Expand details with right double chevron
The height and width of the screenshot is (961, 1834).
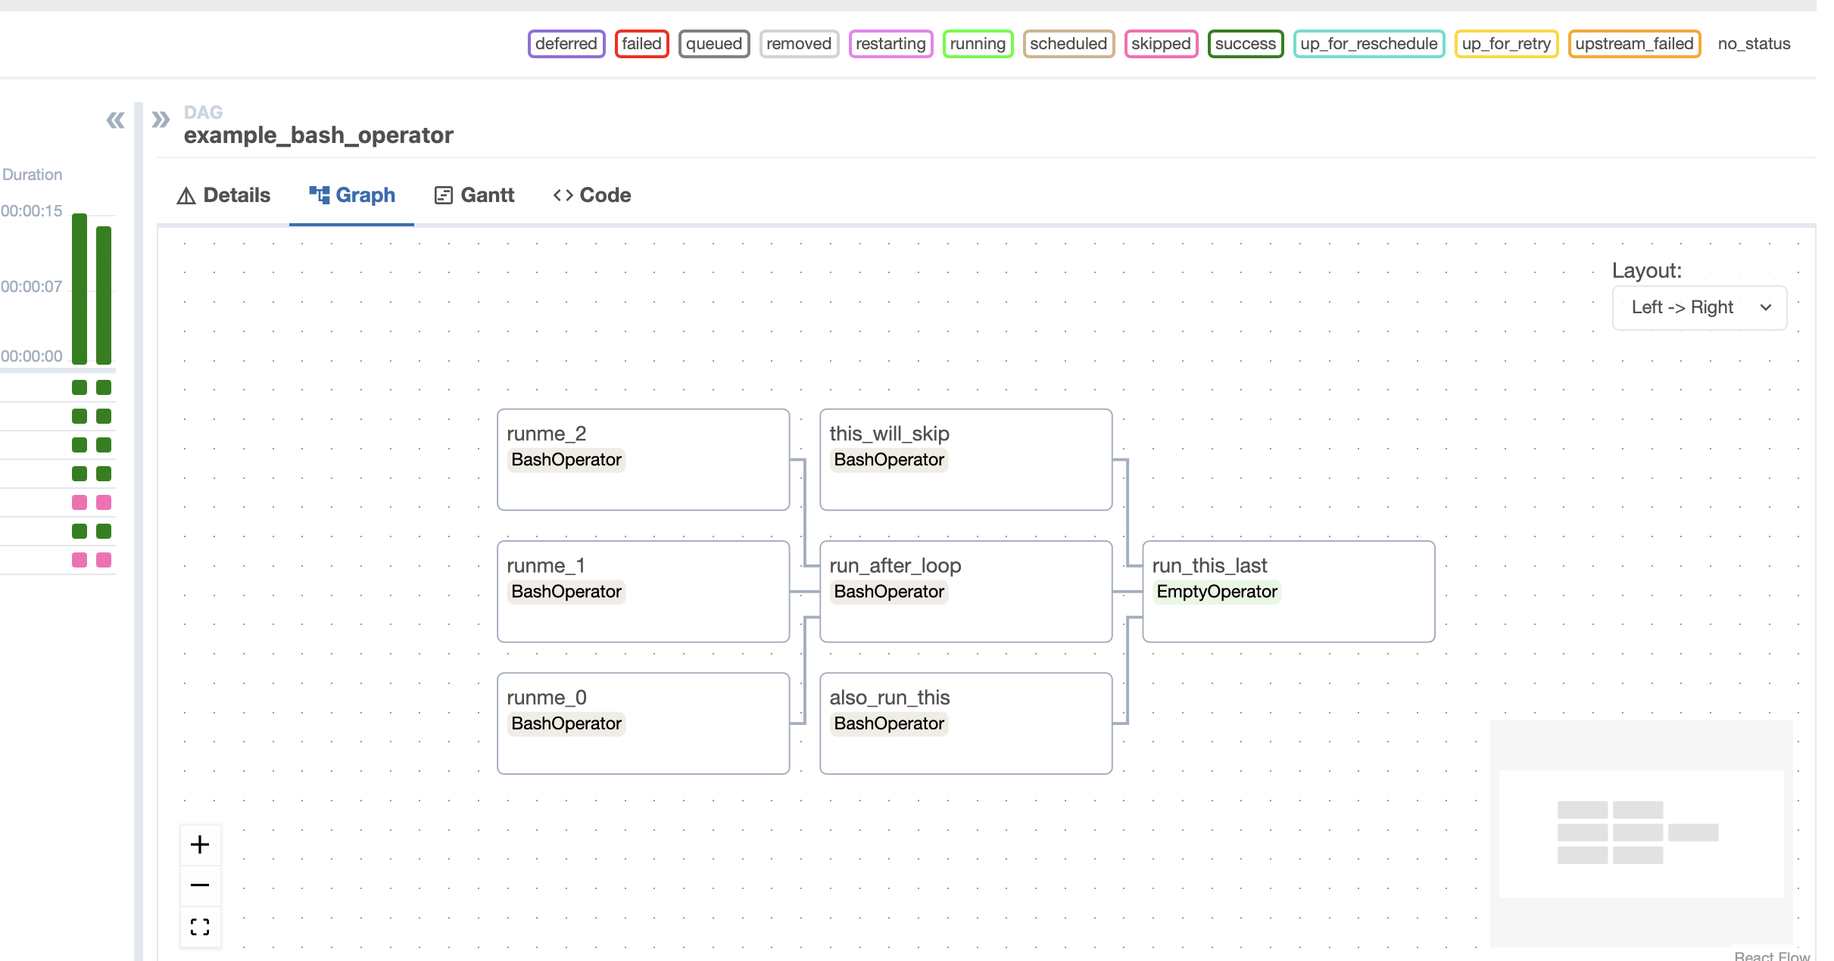[161, 120]
